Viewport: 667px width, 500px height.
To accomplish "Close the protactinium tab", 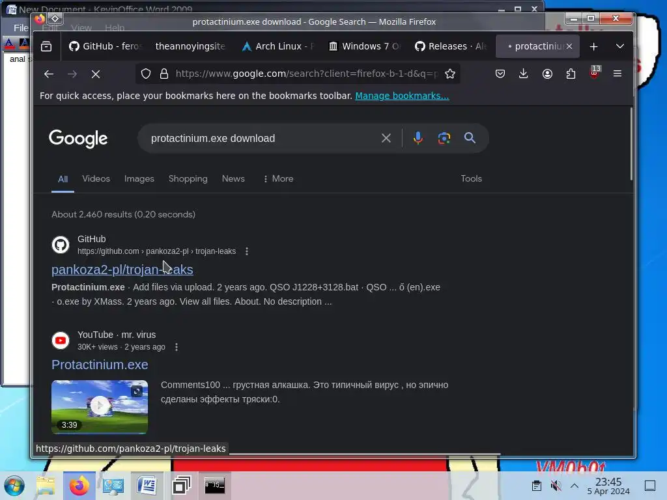I will coord(569,46).
